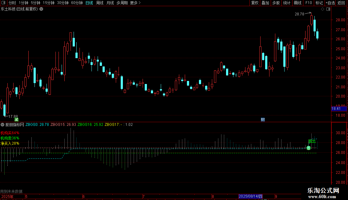Click the 财 marker on chart

click(263, 120)
